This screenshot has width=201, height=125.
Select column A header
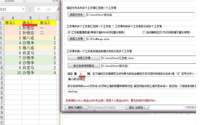pyautogui.click(x=13, y=18)
